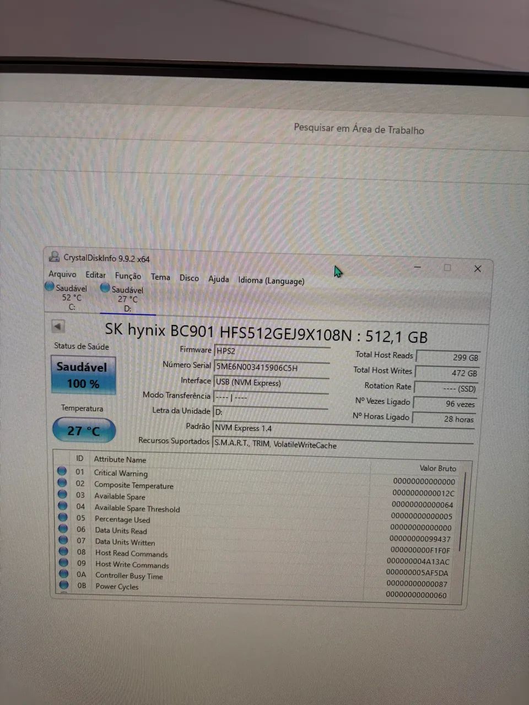Click the status dot for Controller Busy Time
The width and height of the screenshot is (529, 705).
click(x=64, y=574)
